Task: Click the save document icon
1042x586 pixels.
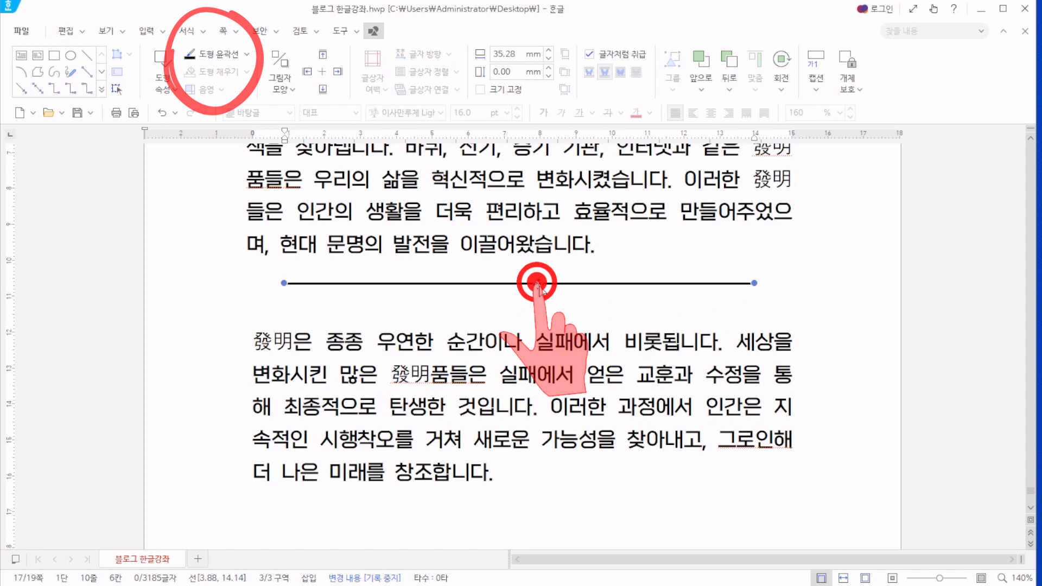Action: coord(78,113)
